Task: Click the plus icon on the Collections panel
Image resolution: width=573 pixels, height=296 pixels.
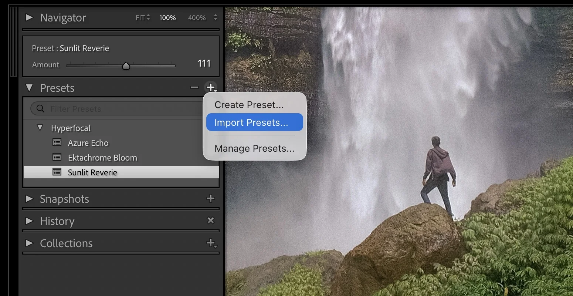Action: pos(210,243)
